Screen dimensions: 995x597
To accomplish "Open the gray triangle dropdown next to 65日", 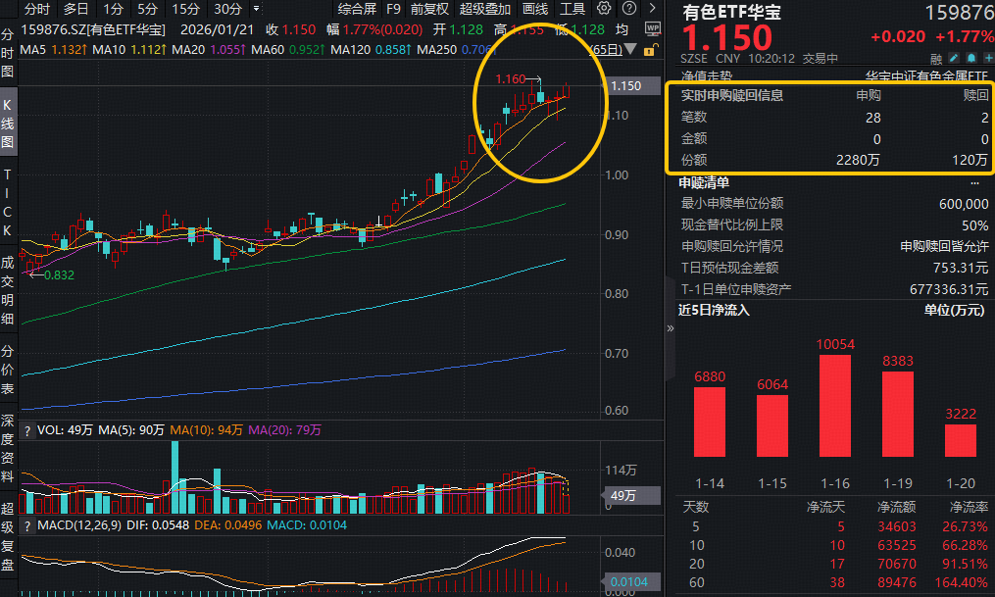I will (x=630, y=49).
